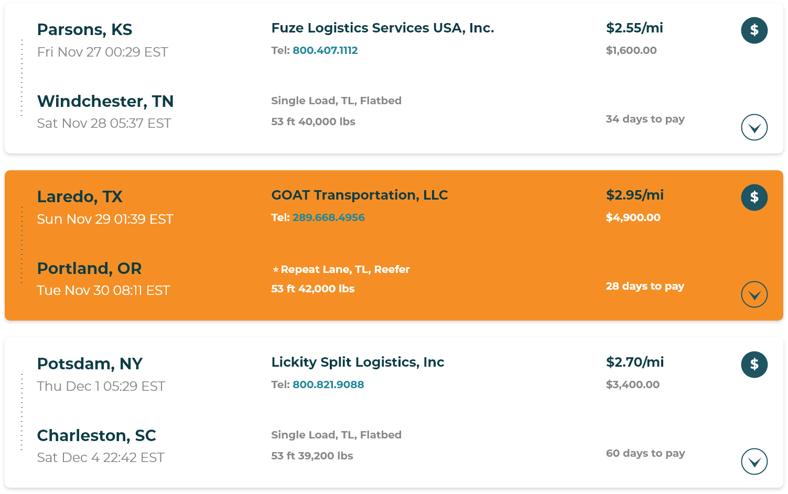
Task: Click the Windchester, TN destination
Action: (x=105, y=101)
